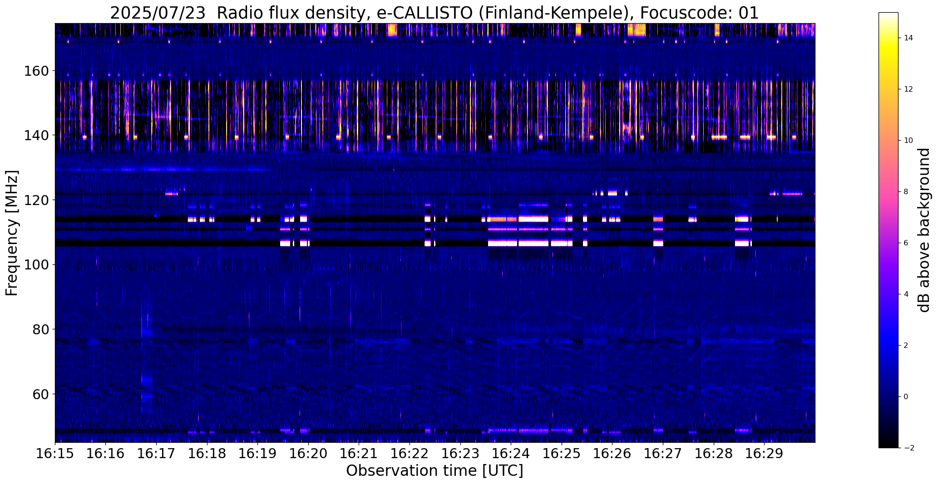Select the 16:25 time tick label

562,454
